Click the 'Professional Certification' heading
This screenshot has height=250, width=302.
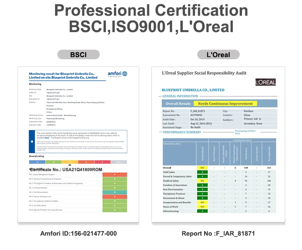point(151,10)
